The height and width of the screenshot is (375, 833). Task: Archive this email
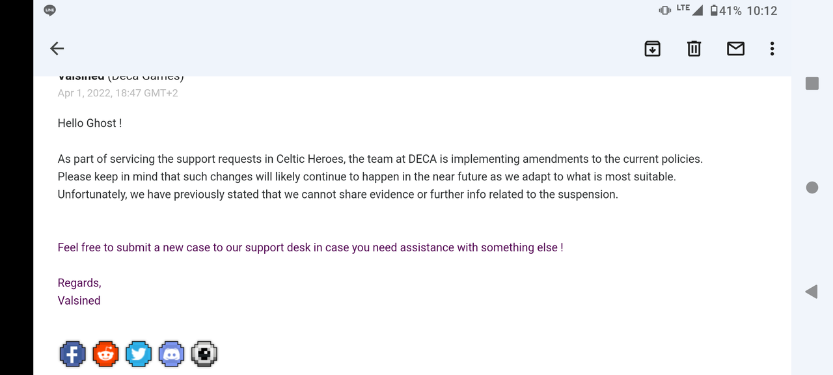pyautogui.click(x=652, y=48)
